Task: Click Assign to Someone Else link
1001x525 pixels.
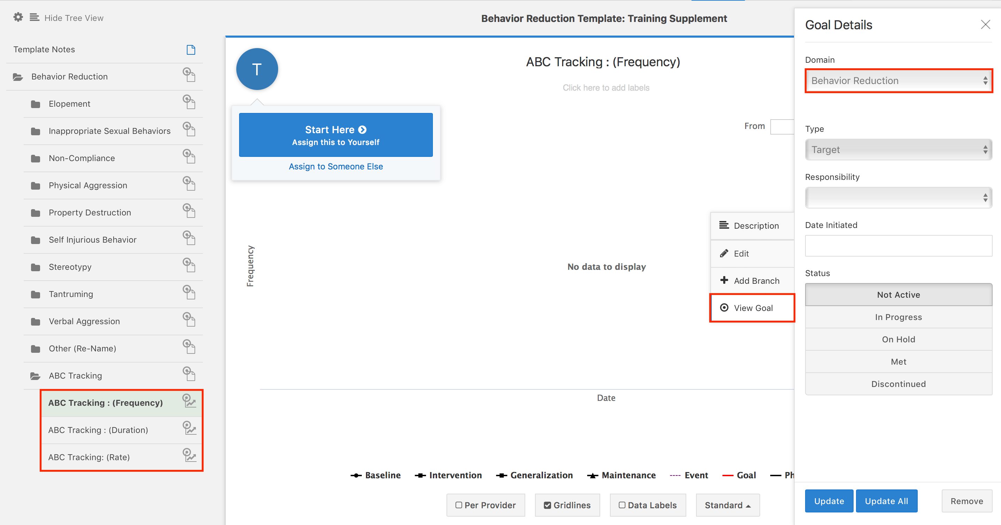Action: click(x=336, y=167)
